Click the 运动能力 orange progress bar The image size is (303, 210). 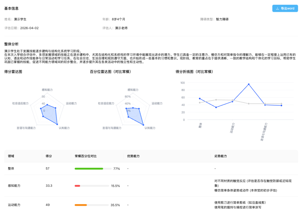click(91, 205)
